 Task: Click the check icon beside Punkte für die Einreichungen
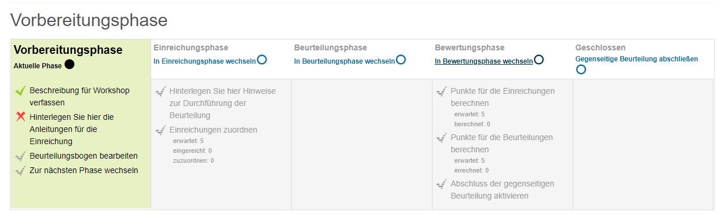pyautogui.click(x=442, y=91)
